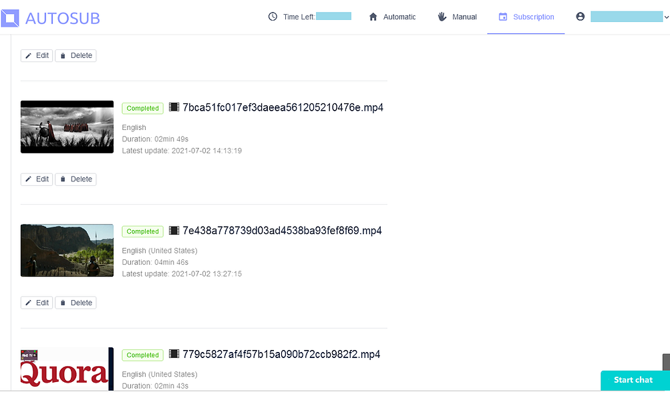This screenshot has height=400, width=670.
Task: Click the trash icon on the topmost Delete button
Action: (63, 55)
